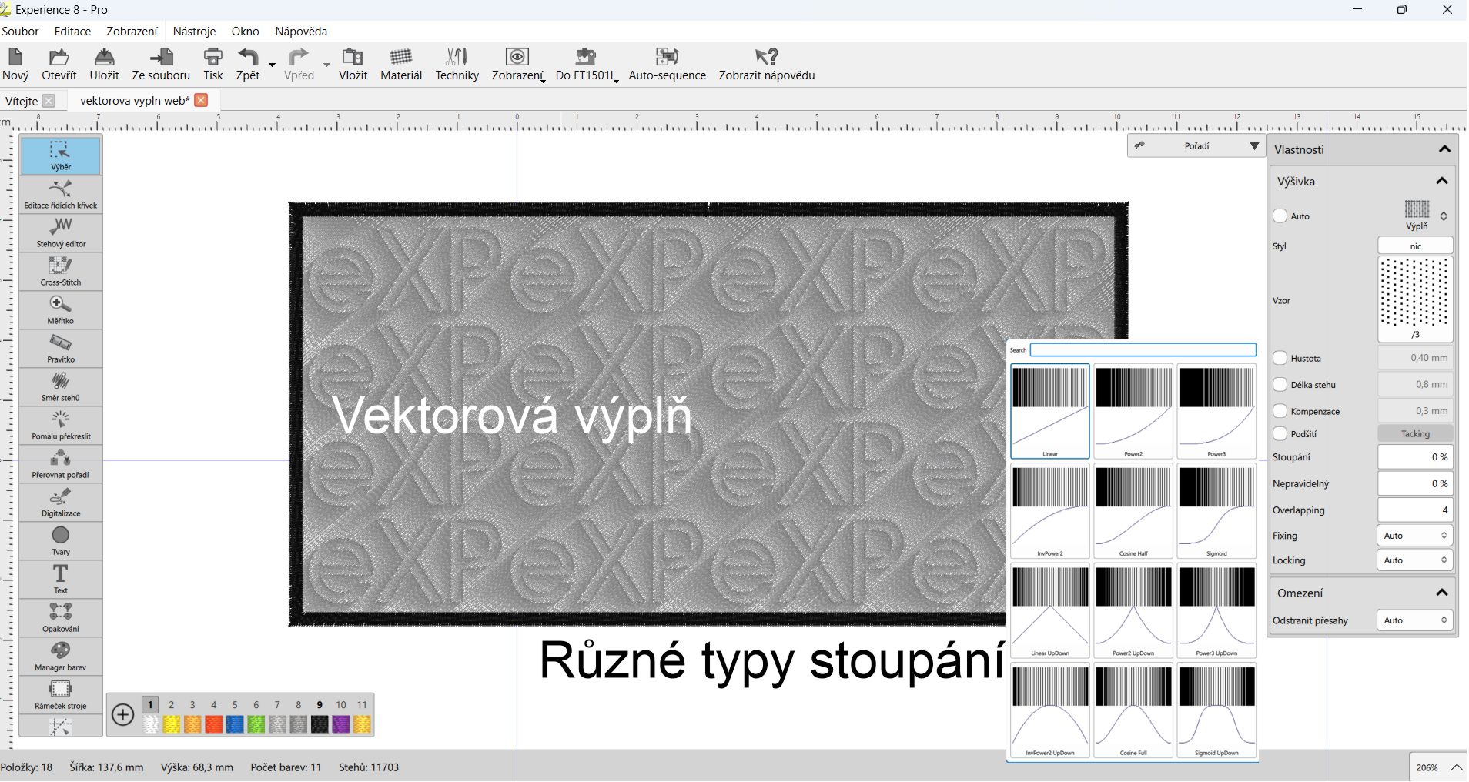Open the Digitalizace tool
Viewport: 1469px width, 782px height.
coord(61,503)
